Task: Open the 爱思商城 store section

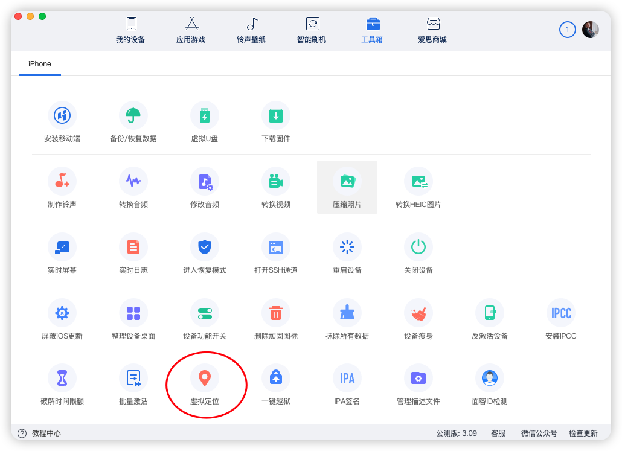Action: click(433, 29)
